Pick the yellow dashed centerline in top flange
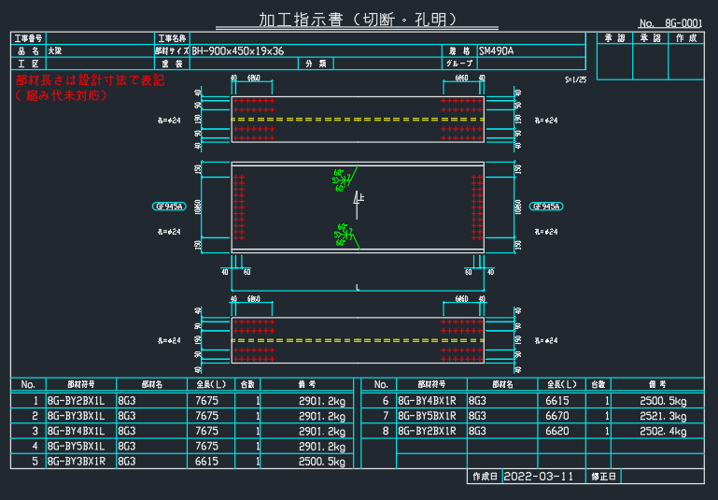Screen dimensions: 718x500 (358, 120)
